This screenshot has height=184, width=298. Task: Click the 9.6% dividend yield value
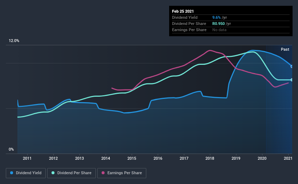[216, 17]
